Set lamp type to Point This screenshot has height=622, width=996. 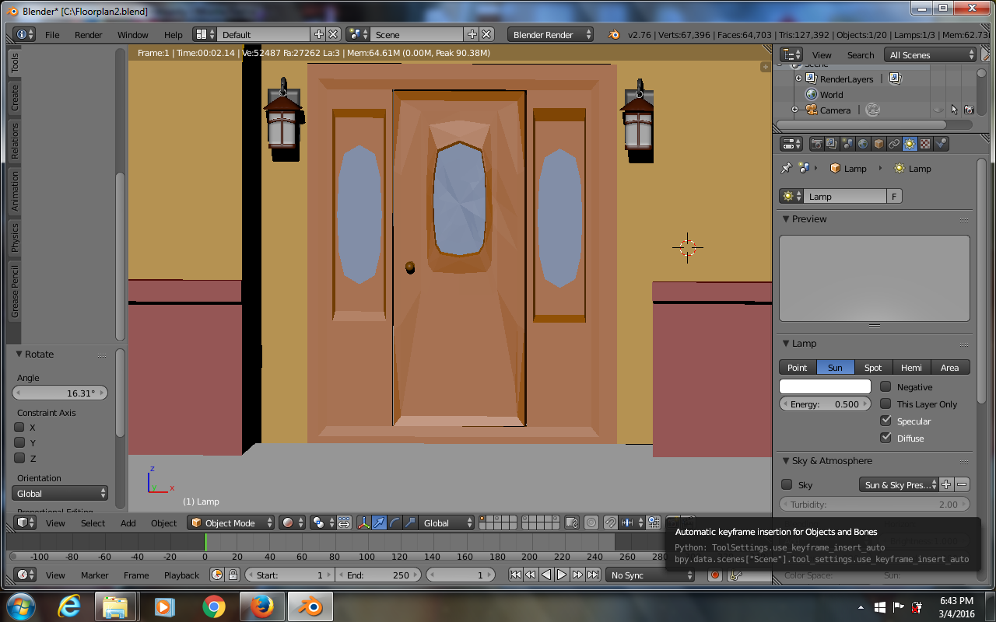click(x=798, y=367)
